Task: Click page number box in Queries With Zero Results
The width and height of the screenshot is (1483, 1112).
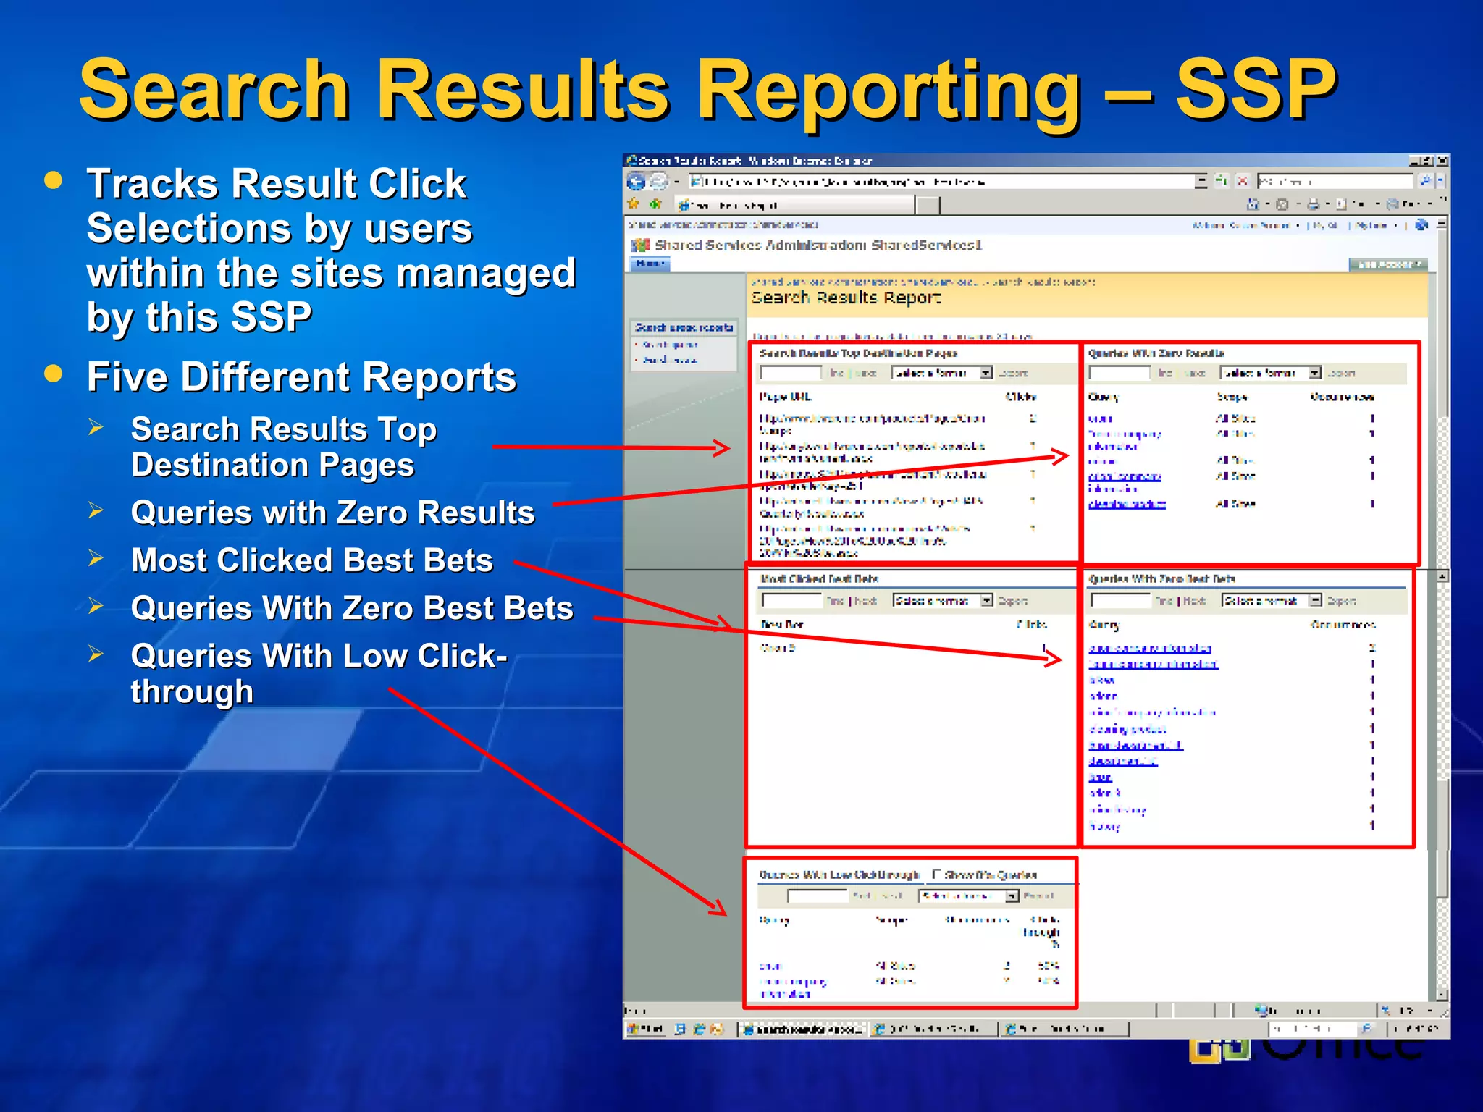Action: coord(1119,373)
